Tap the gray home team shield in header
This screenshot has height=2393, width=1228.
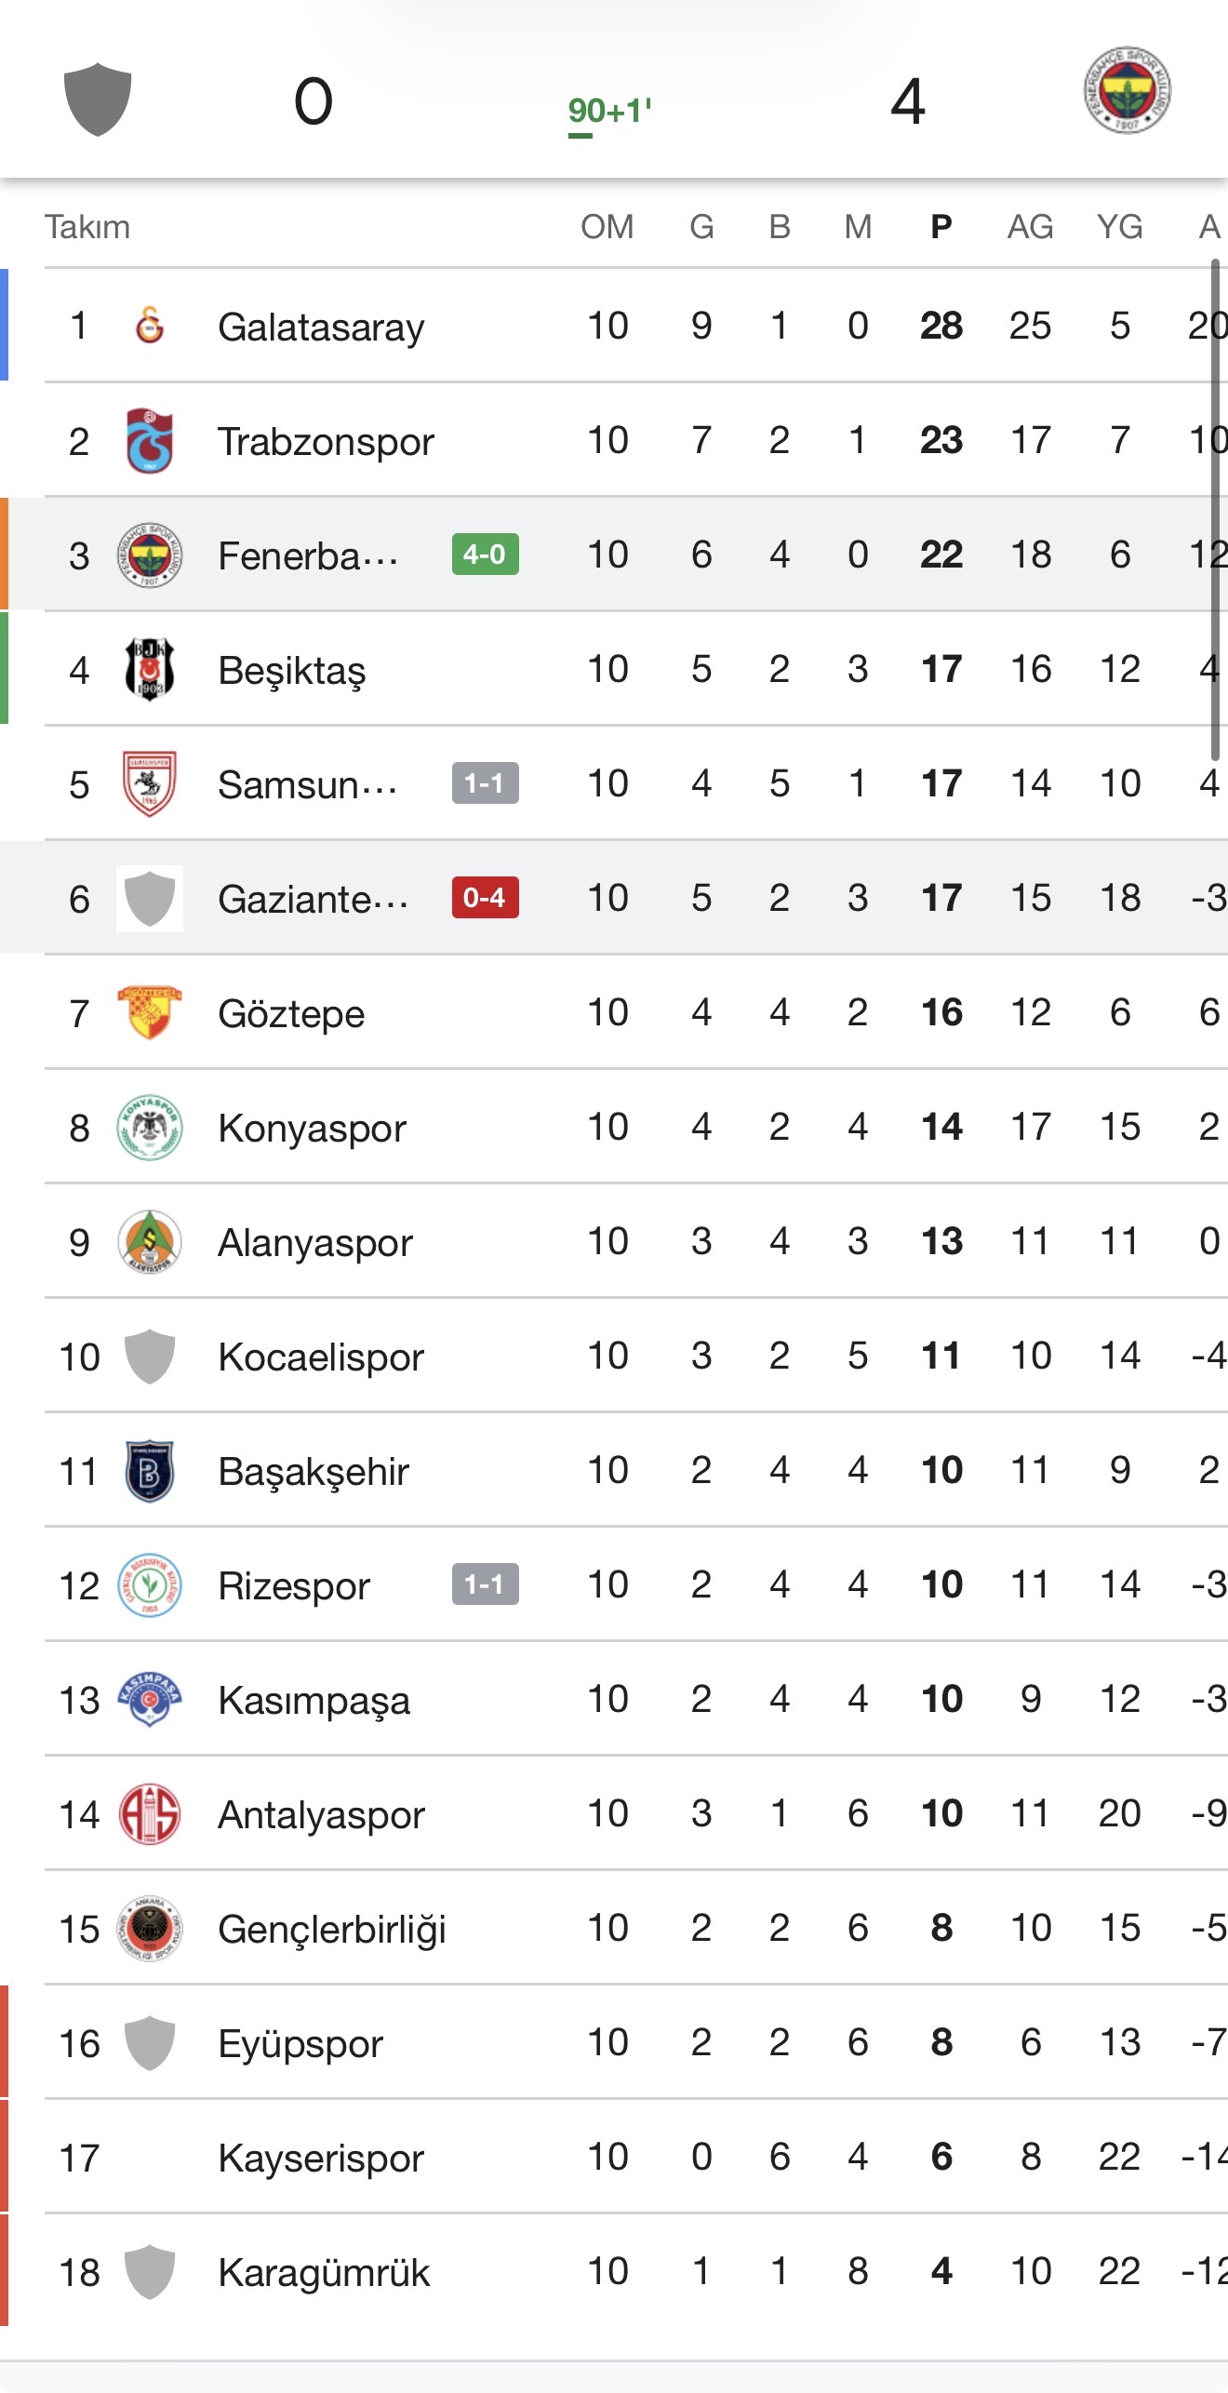pyautogui.click(x=98, y=99)
